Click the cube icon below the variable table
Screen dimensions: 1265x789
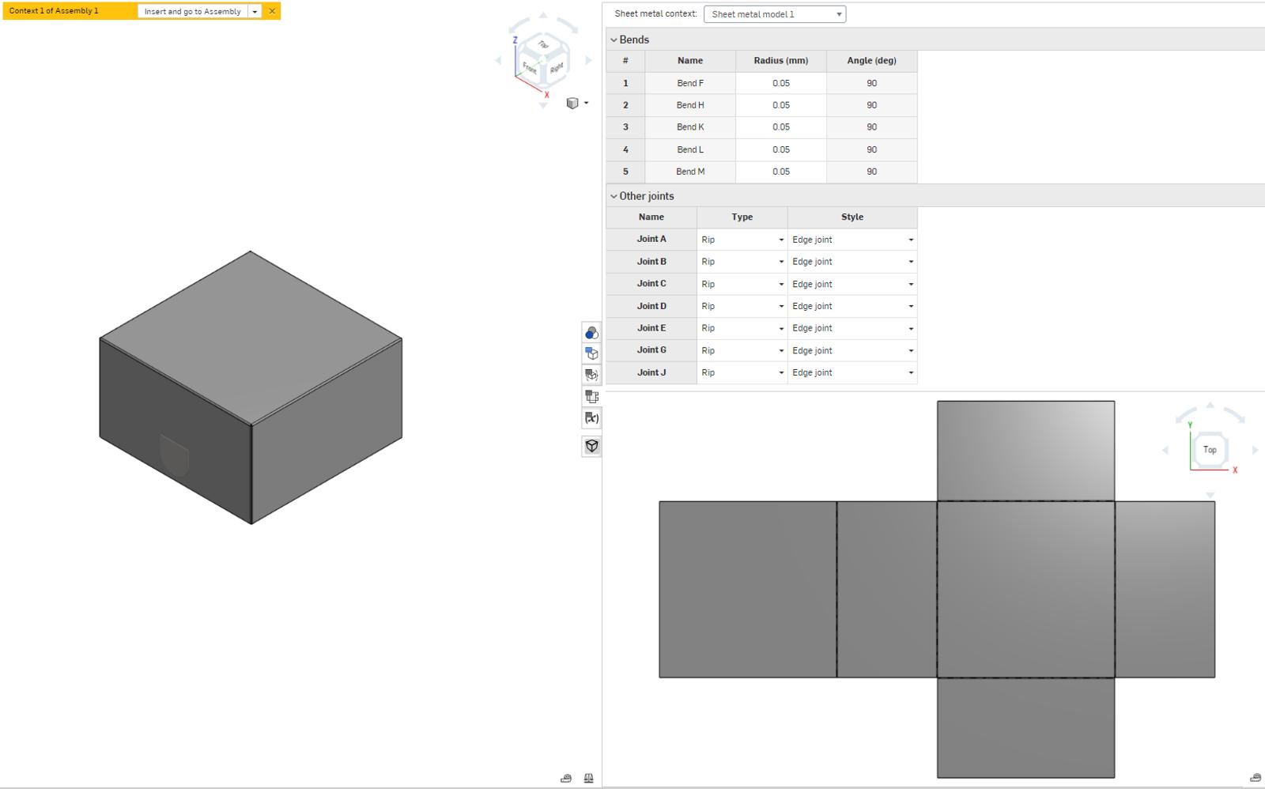(x=591, y=446)
